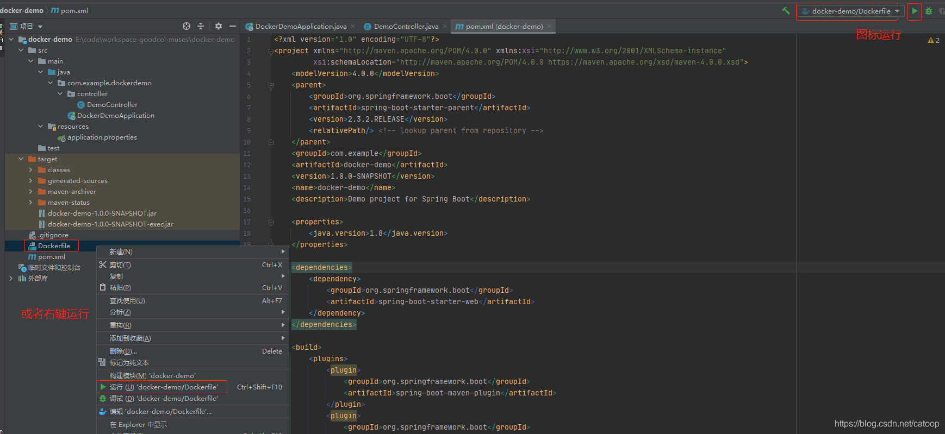Close the pom.xml editor tab
The width and height of the screenshot is (945, 434).
coord(549,26)
